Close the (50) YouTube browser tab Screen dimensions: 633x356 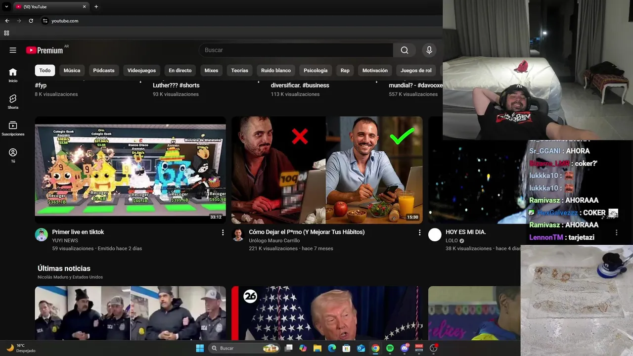[84, 6]
